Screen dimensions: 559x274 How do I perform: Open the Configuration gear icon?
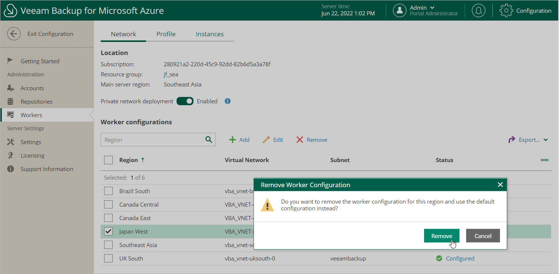pyautogui.click(x=506, y=10)
